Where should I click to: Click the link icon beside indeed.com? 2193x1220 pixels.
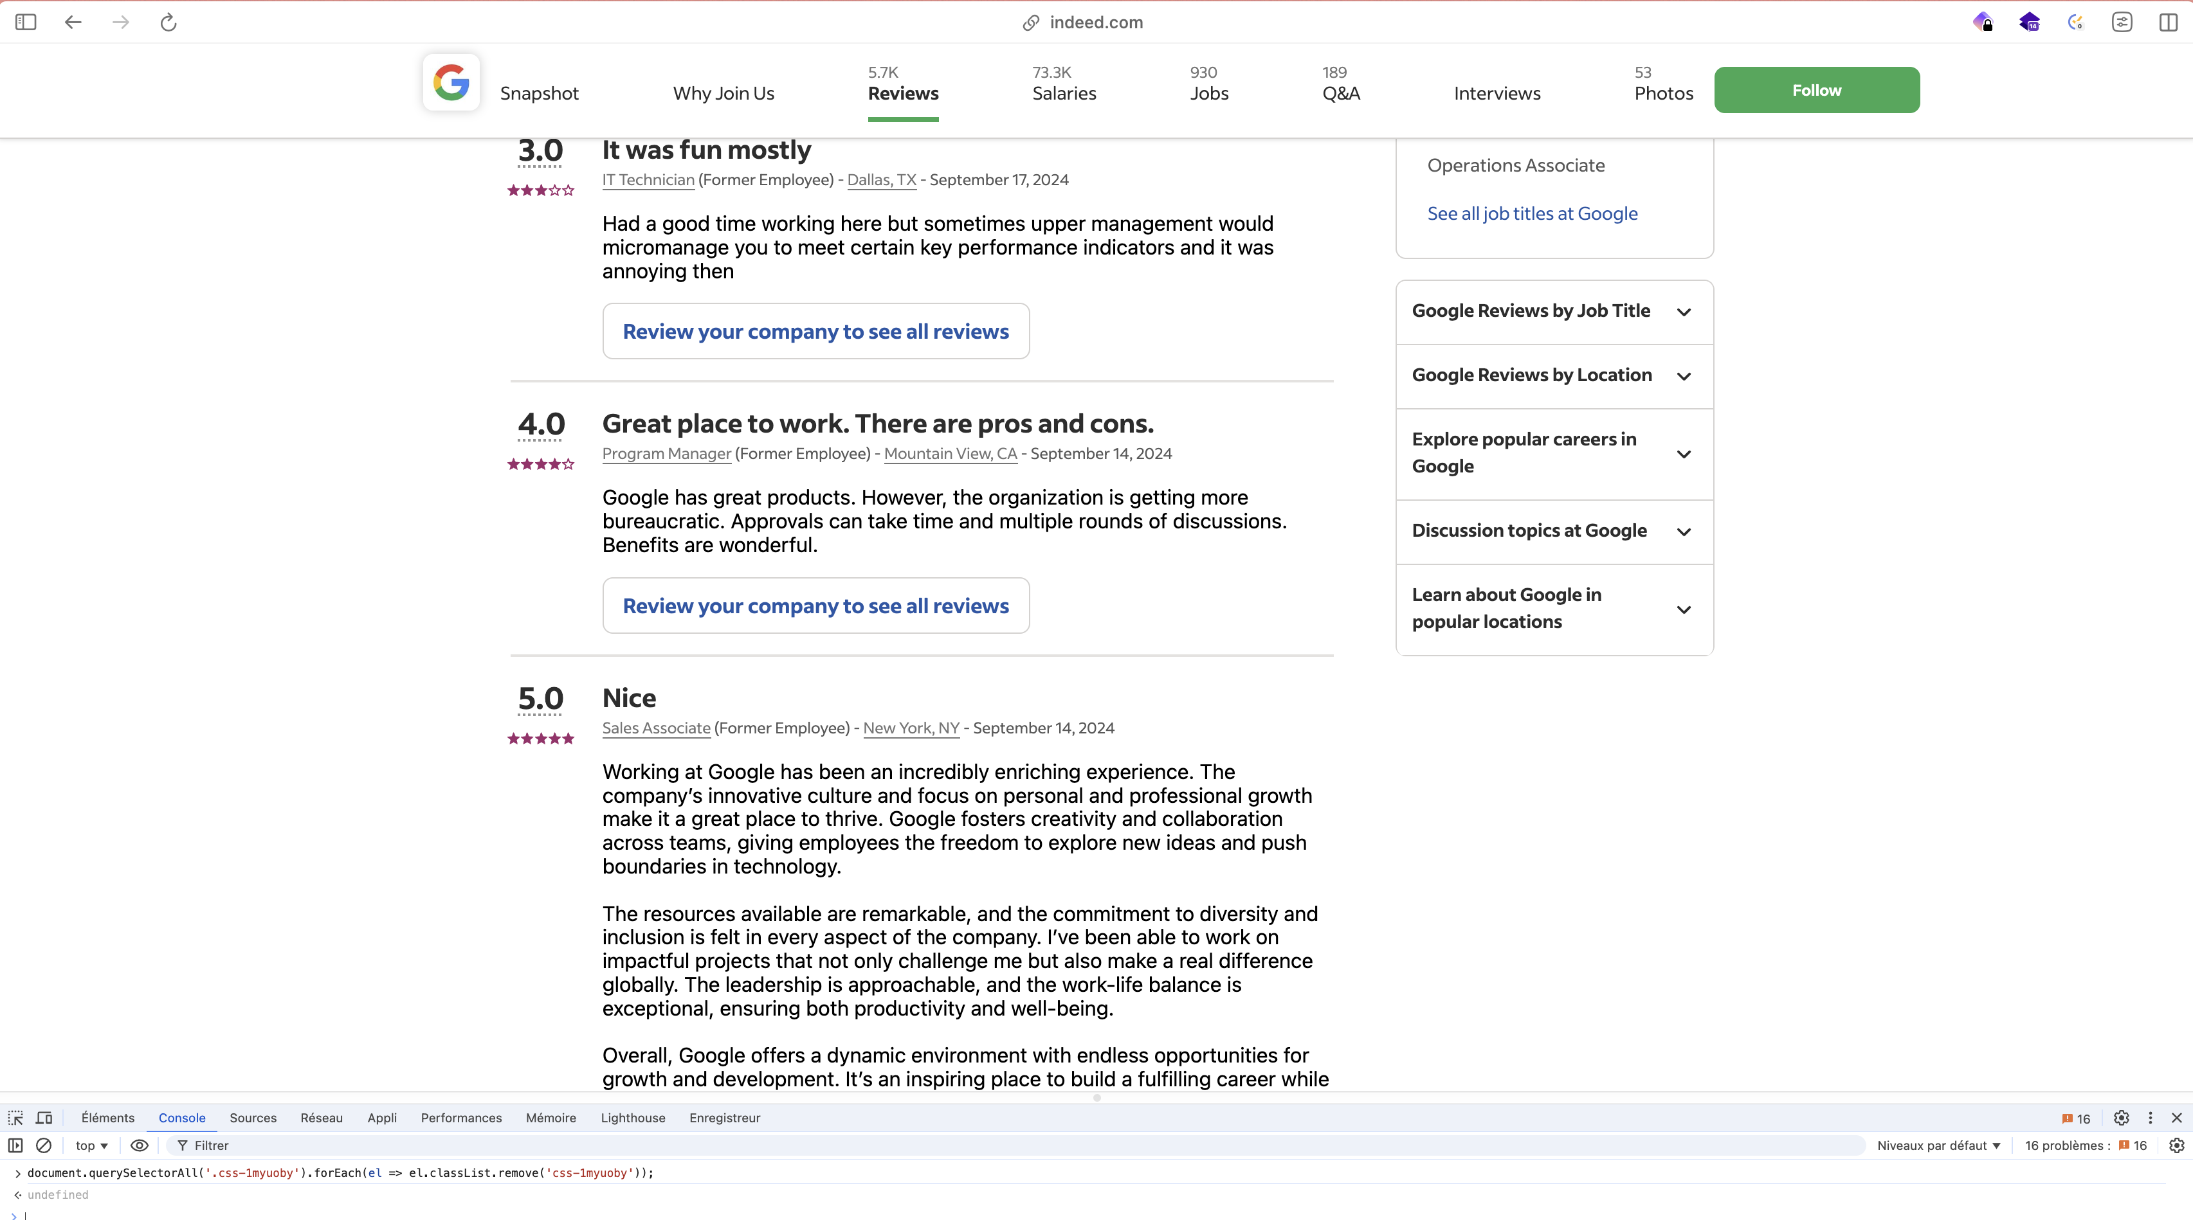coord(1031,23)
